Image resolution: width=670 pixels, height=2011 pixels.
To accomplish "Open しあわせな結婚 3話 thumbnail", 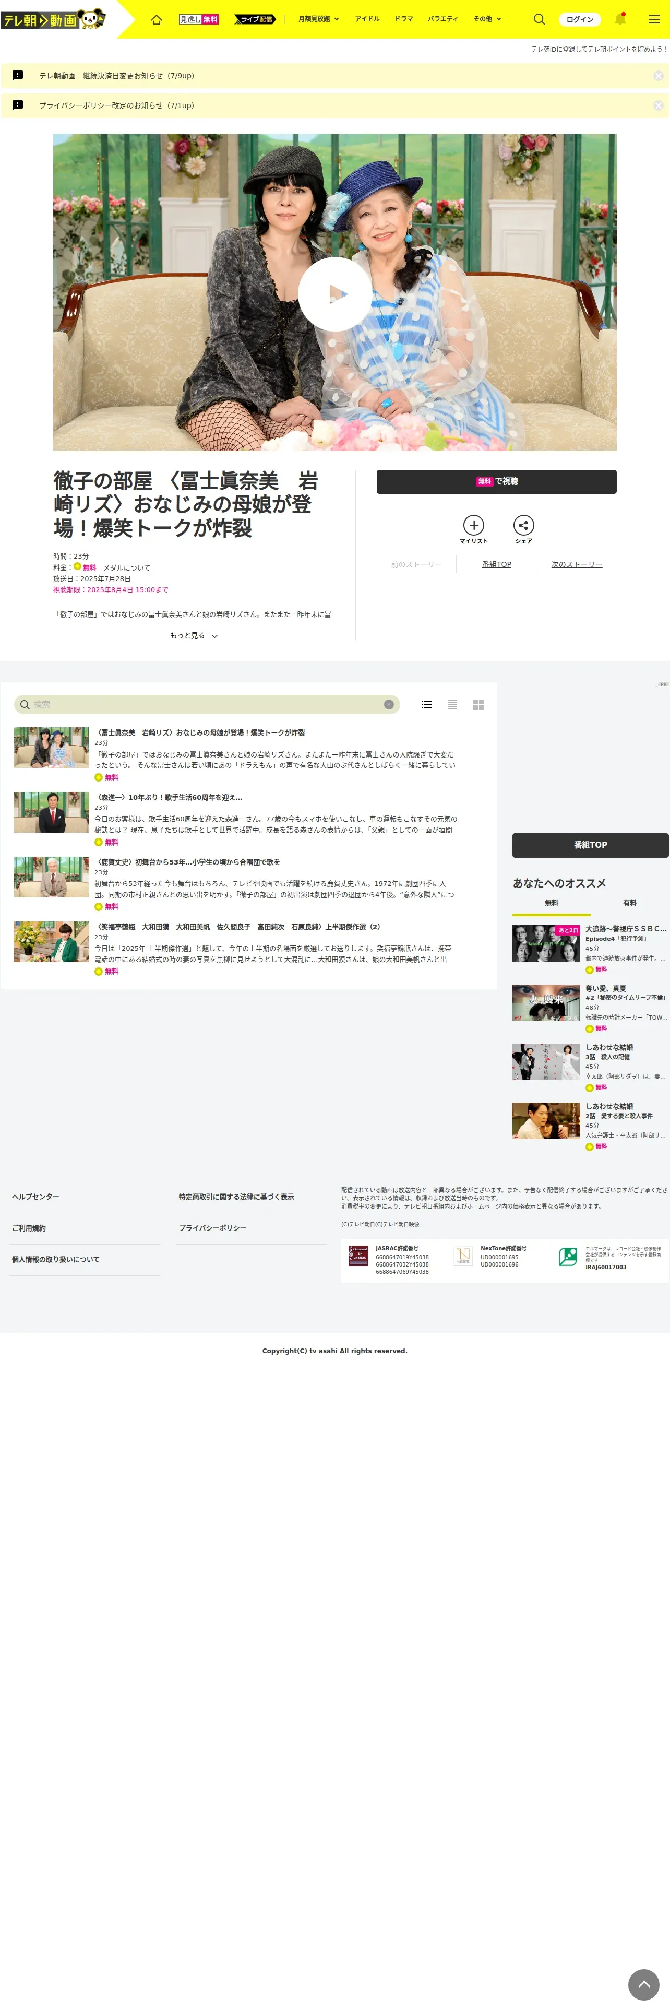I will [546, 1062].
